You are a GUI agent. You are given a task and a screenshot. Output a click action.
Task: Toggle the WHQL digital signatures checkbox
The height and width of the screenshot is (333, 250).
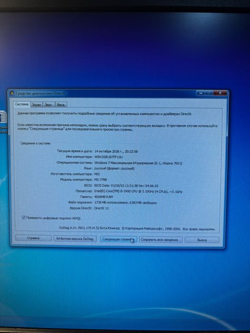24,217
